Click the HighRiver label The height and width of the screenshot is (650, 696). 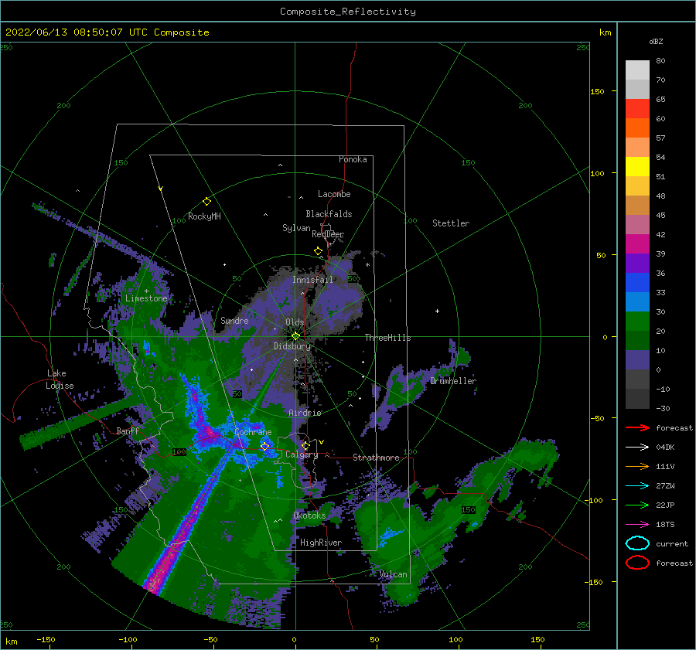(320, 543)
